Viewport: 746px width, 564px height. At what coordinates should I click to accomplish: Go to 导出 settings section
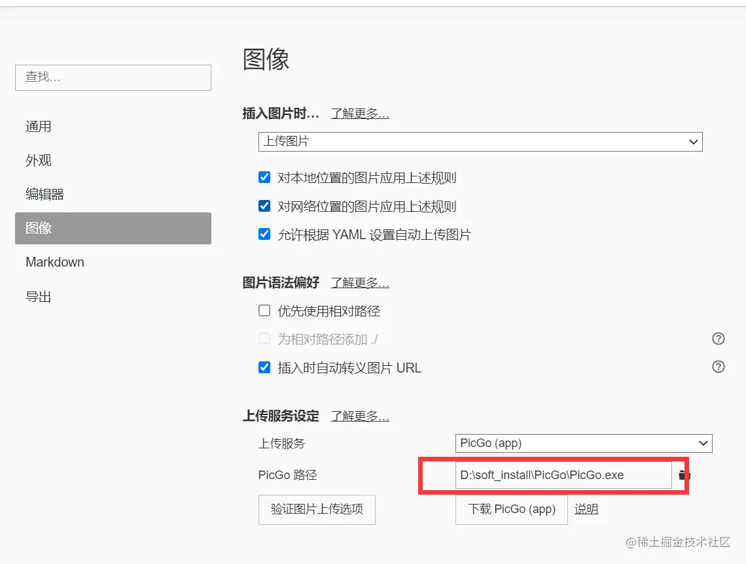[113, 297]
